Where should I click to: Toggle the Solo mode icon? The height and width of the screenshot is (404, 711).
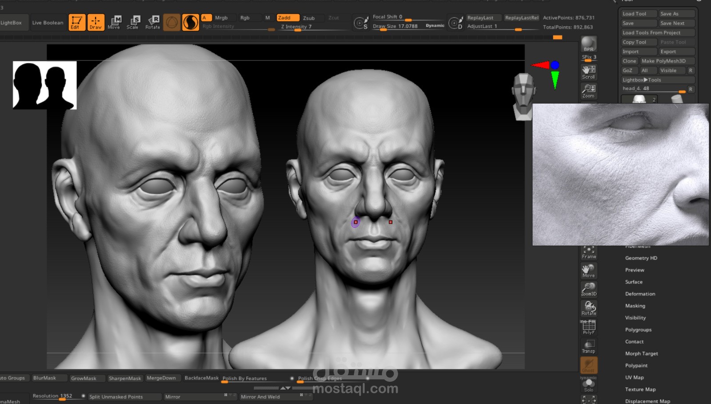point(589,385)
